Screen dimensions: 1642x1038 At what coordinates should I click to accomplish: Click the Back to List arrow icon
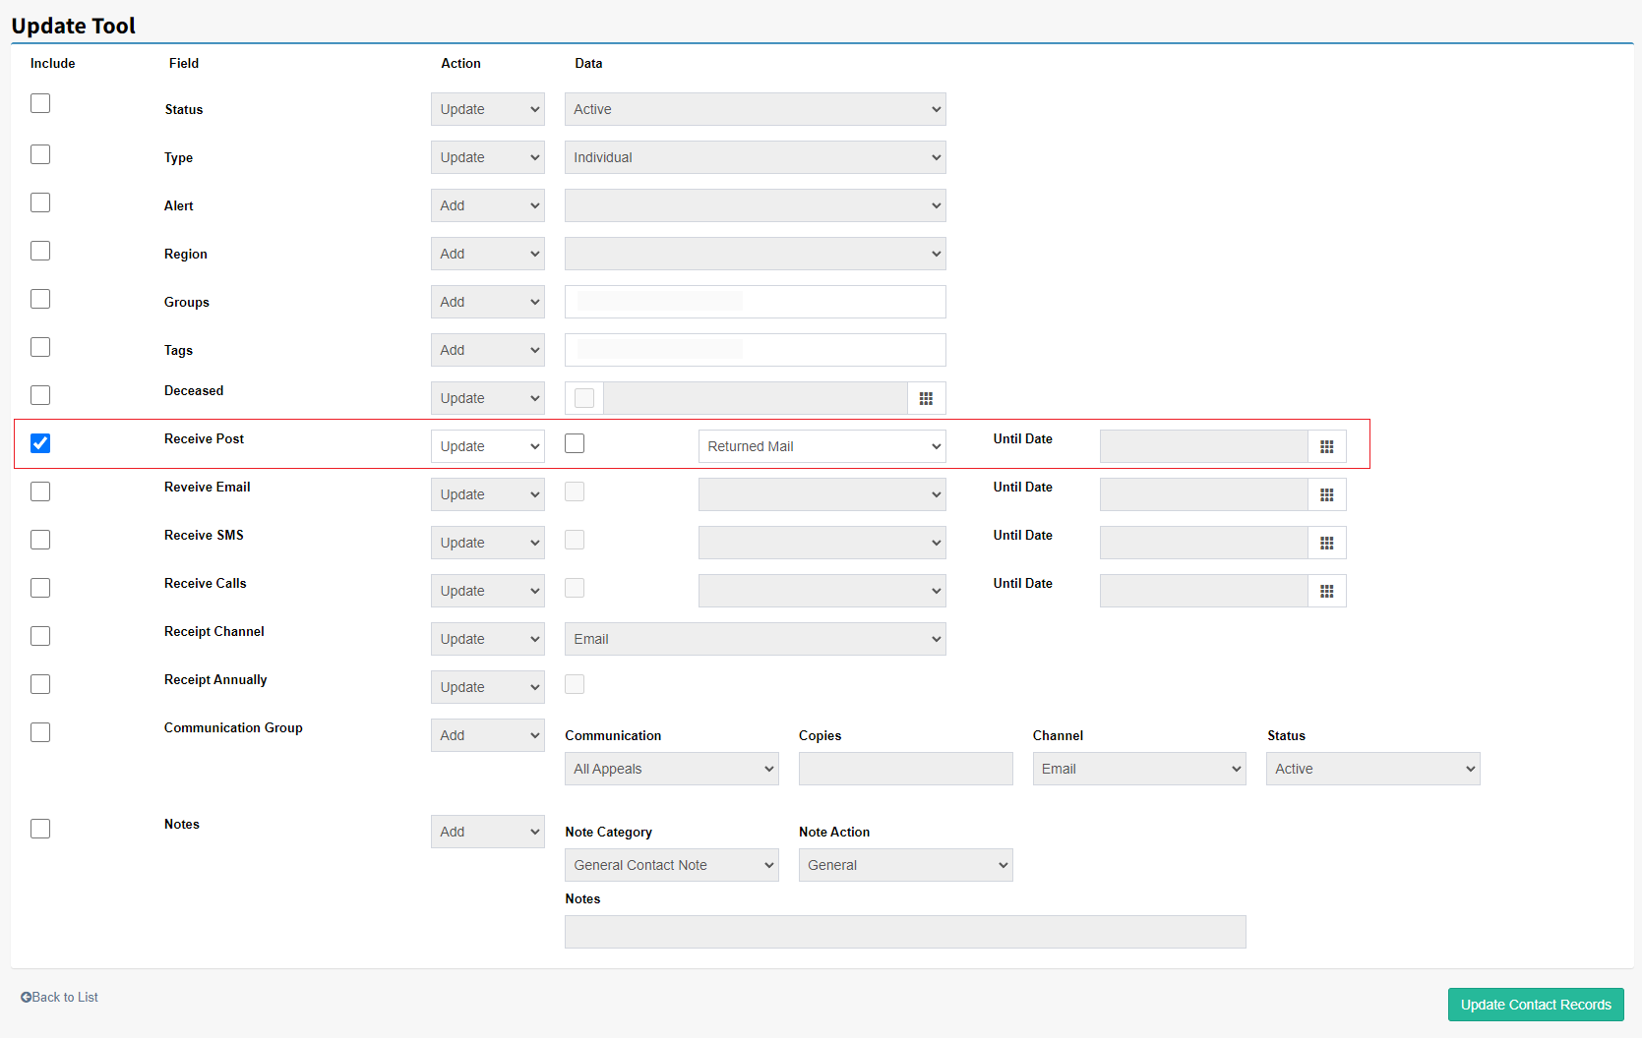pos(26,997)
